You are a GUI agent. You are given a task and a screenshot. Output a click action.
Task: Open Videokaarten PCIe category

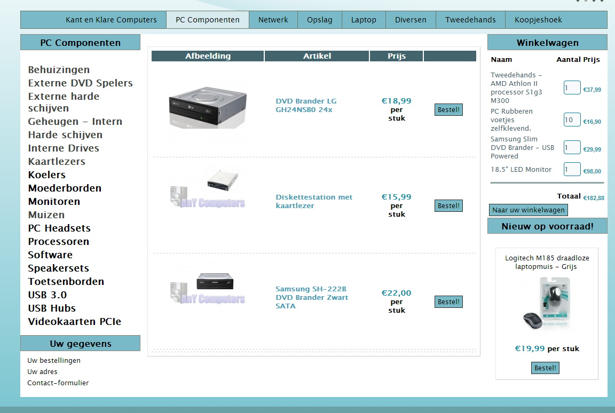click(x=75, y=321)
